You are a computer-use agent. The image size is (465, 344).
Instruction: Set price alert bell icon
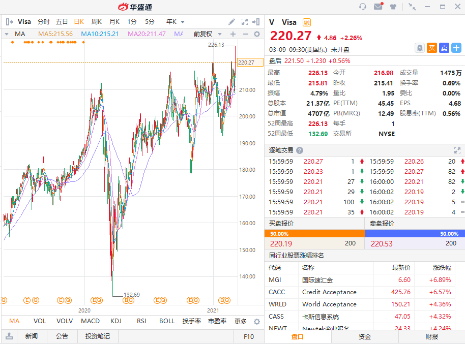[x=420, y=48]
